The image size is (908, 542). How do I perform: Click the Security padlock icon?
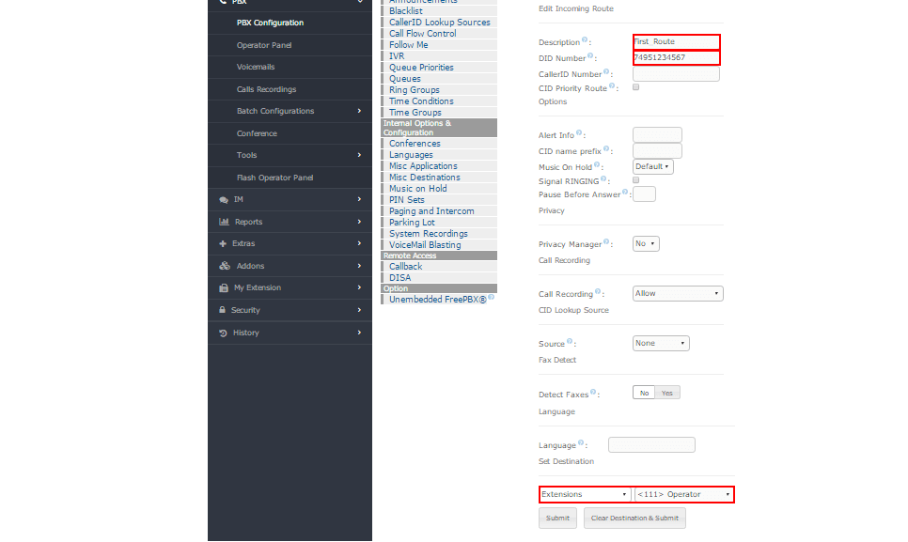[x=223, y=309]
